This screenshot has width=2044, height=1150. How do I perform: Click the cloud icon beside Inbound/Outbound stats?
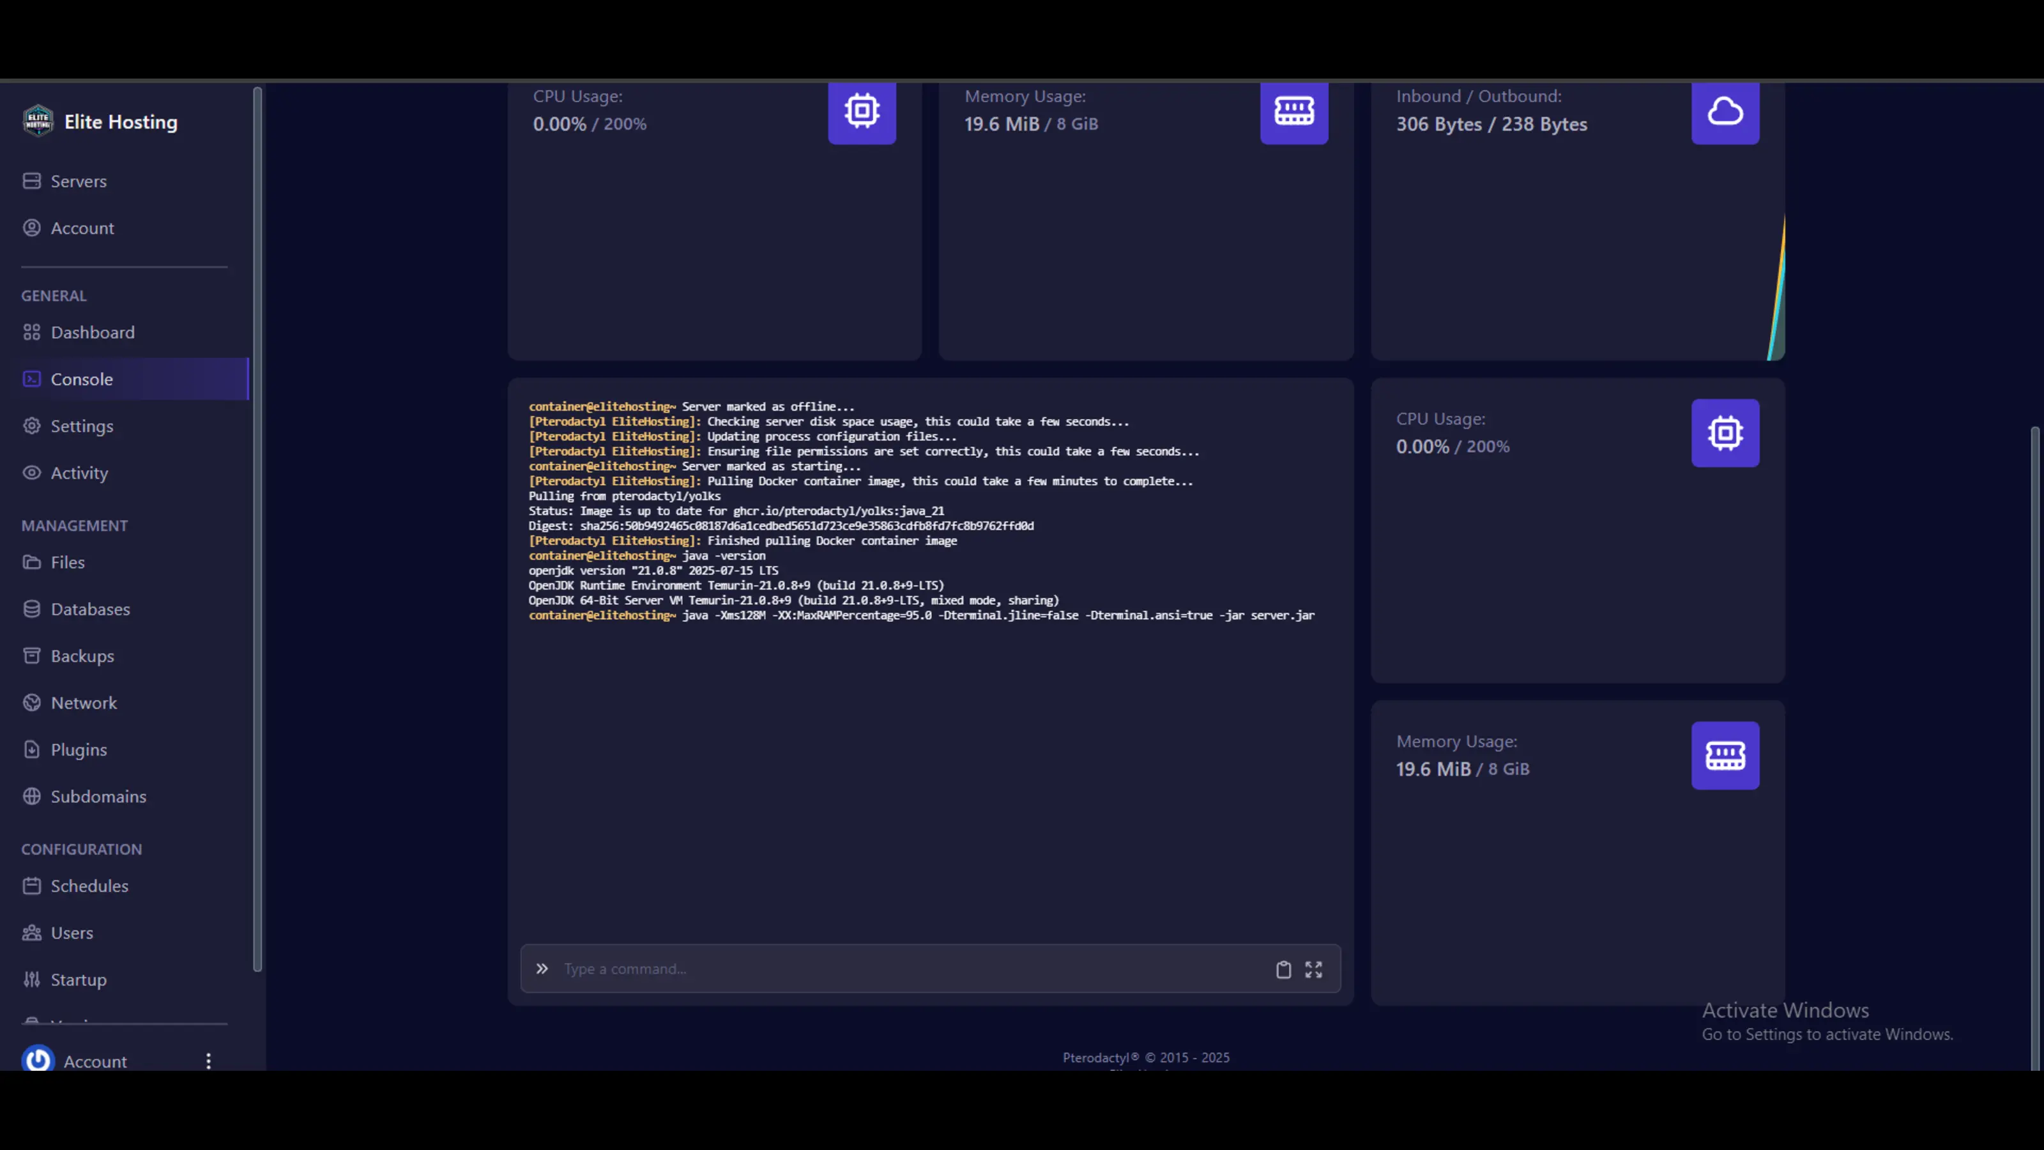click(1726, 112)
